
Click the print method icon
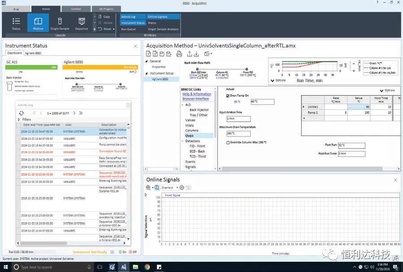tap(179, 54)
